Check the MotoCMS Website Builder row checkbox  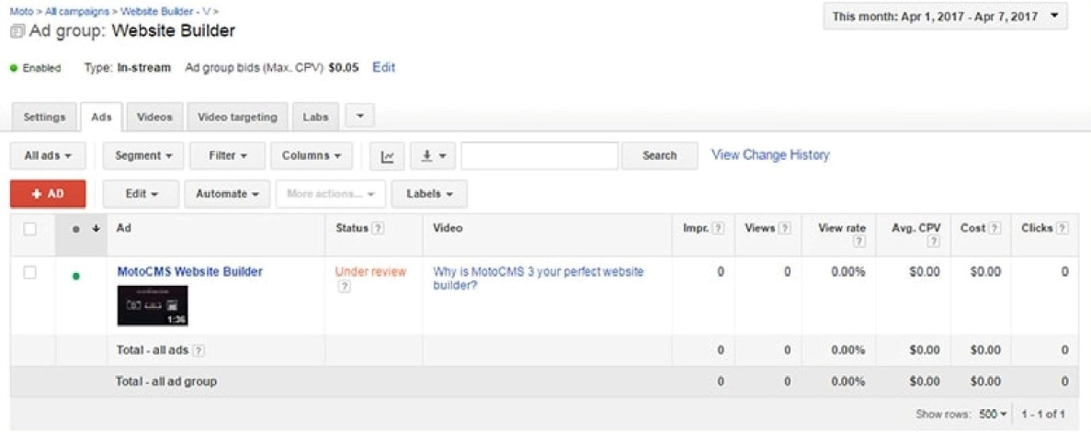30,273
